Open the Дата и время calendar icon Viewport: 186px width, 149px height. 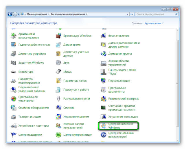[58, 45]
